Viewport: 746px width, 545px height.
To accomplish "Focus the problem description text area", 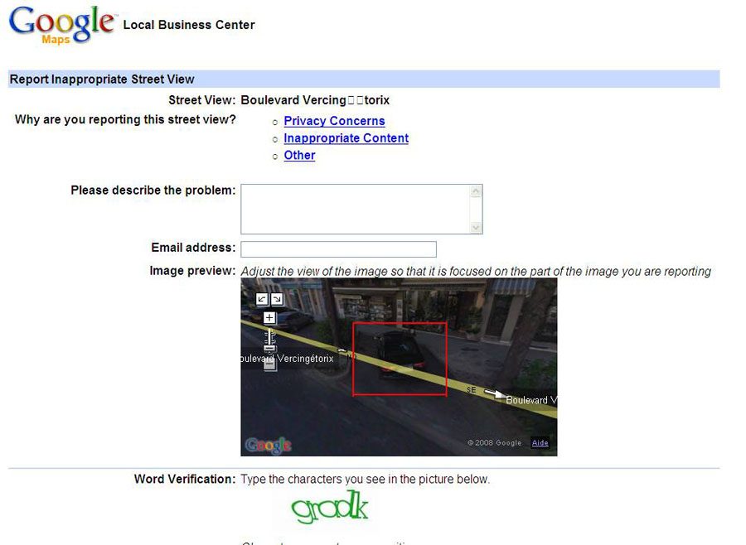I will (361, 210).
